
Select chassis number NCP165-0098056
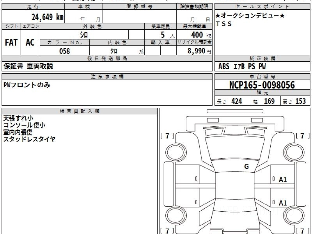[x=262, y=85]
